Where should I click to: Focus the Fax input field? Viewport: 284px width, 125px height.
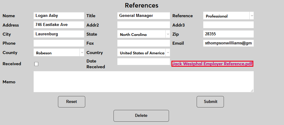coord(144,43)
